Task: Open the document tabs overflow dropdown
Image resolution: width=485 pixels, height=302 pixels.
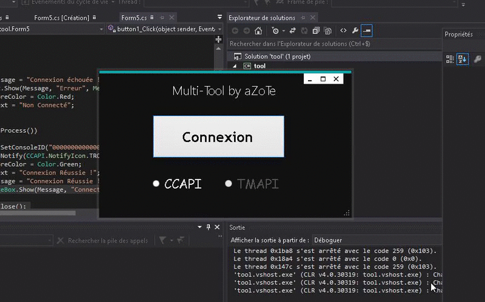Action: pos(219,17)
